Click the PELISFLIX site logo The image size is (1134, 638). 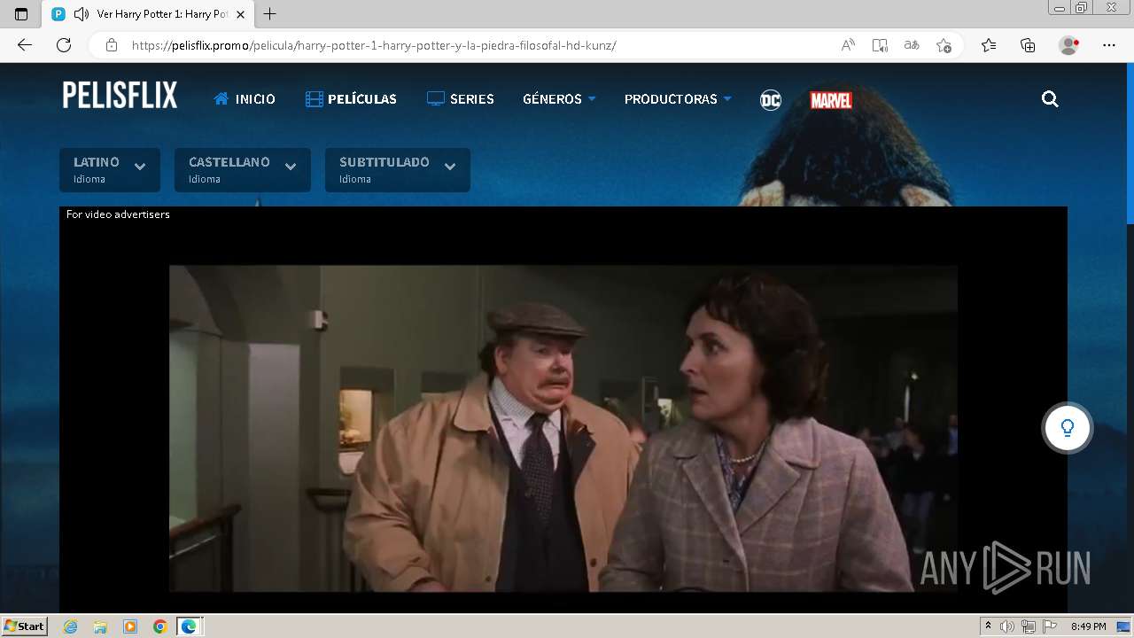click(x=120, y=95)
